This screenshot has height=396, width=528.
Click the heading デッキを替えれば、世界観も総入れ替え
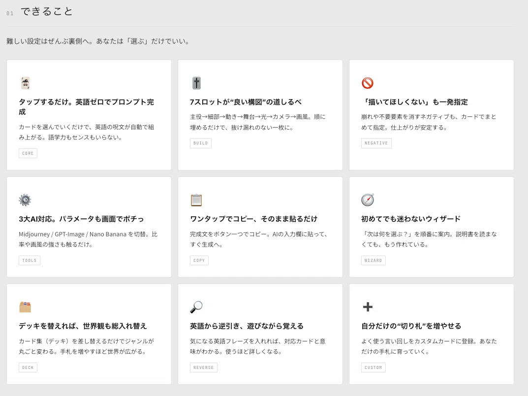(83, 326)
